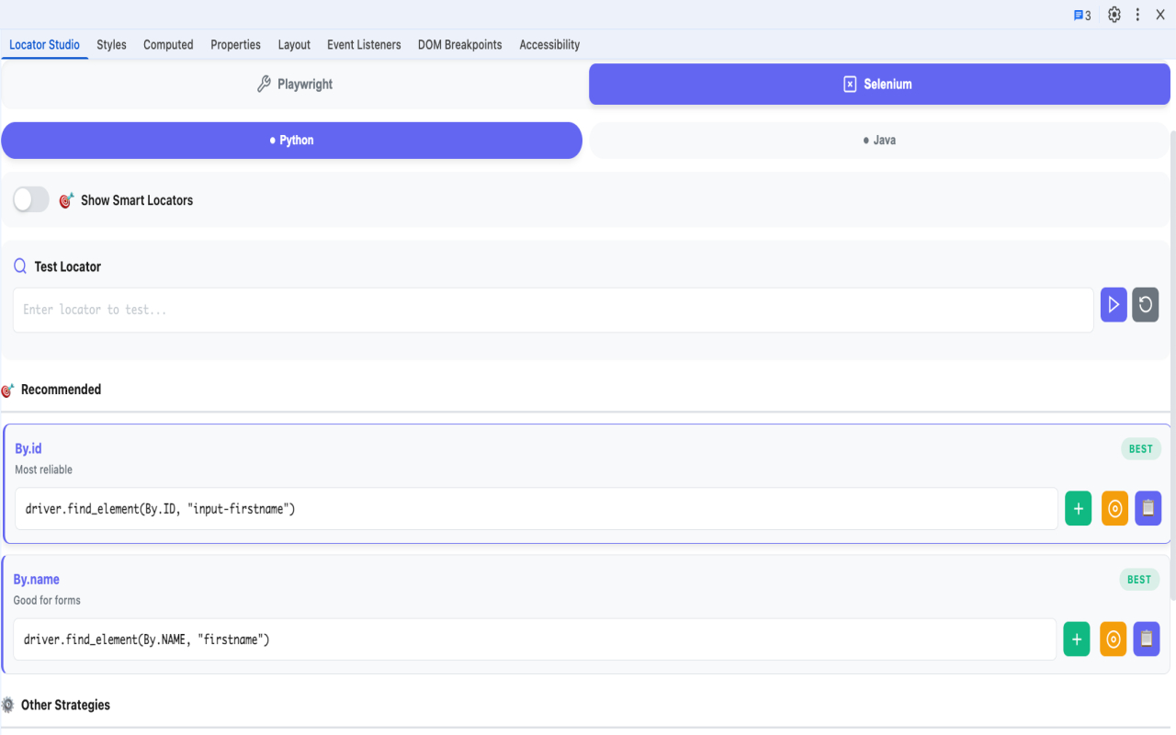This screenshot has width=1176, height=735.
Task: Highlight element using By.id target icon
Action: [x=1114, y=508]
